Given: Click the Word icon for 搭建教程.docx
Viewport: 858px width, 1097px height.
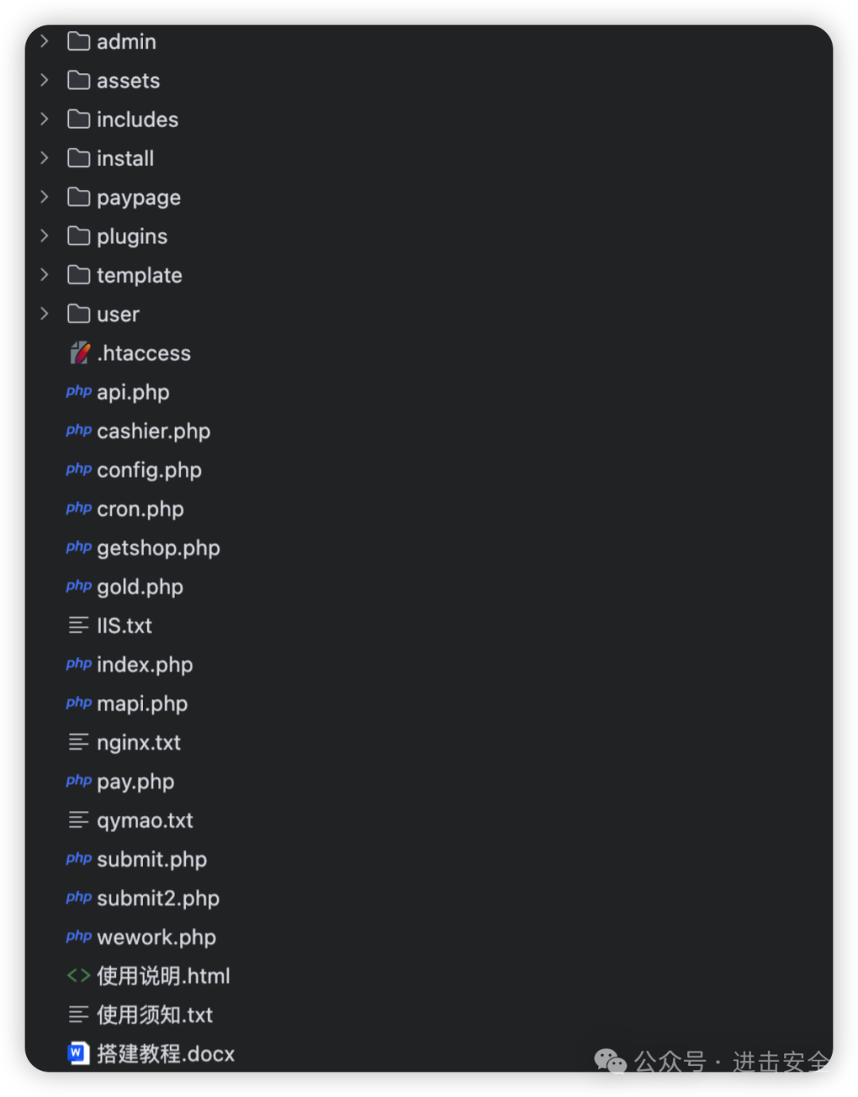Looking at the screenshot, I should pyautogui.click(x=78, y=1053).
